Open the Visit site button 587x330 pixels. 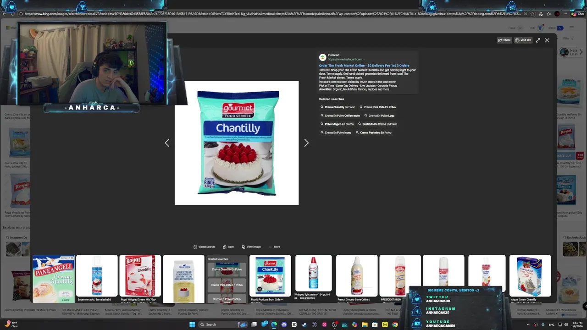523,40
